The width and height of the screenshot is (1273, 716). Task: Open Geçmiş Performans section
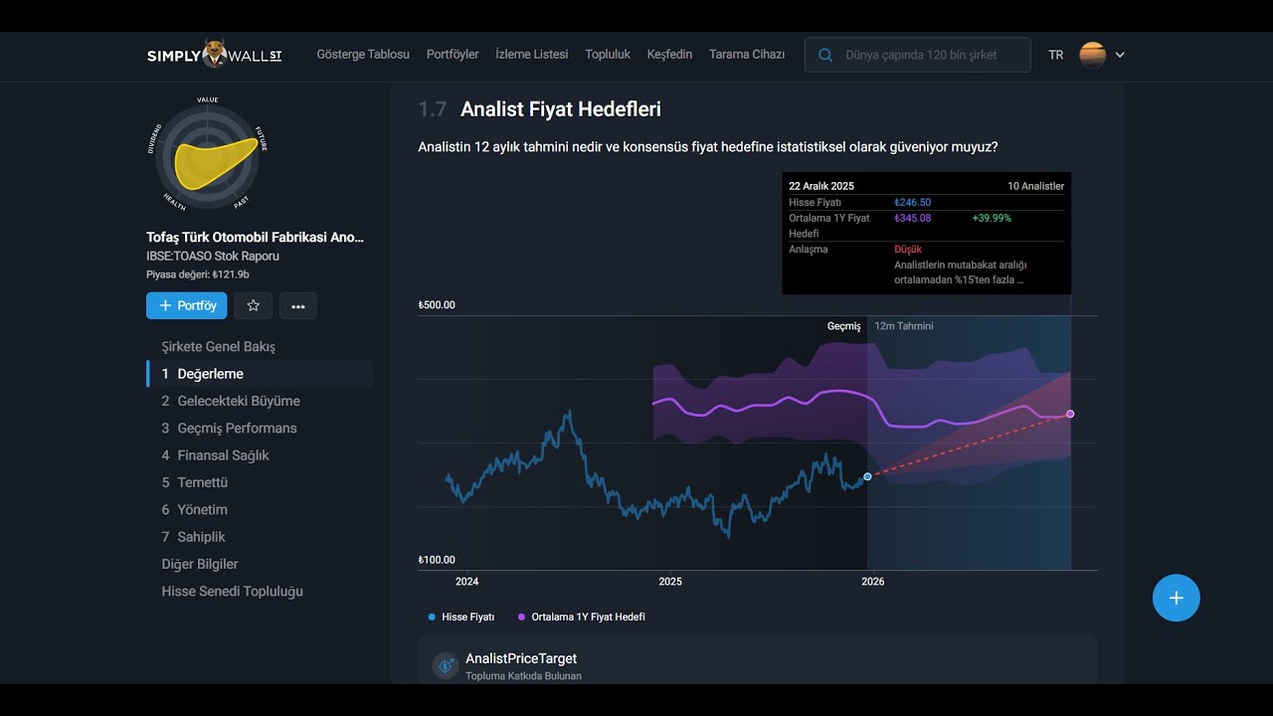(x=230, y=428)
